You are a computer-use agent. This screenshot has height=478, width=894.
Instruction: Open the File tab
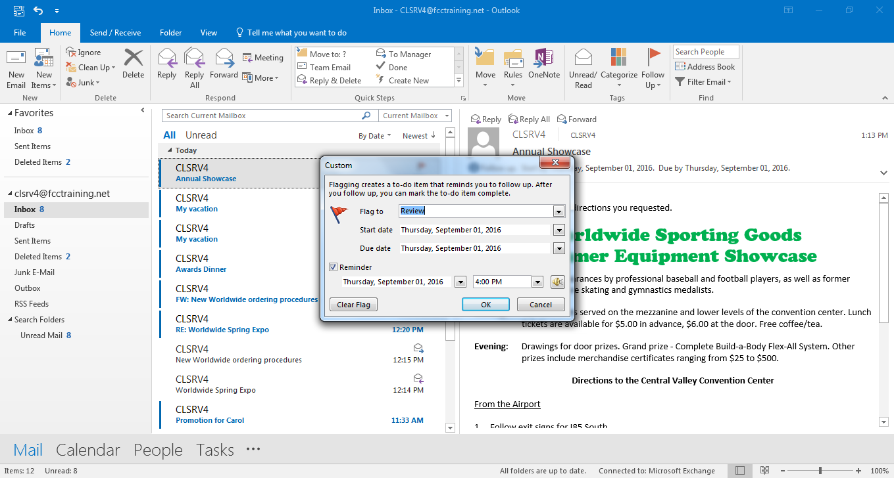click(20, 33)
